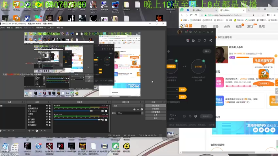Remove scene transition with minus icon
The image size is (278, 156).
(x=138, y=109)
